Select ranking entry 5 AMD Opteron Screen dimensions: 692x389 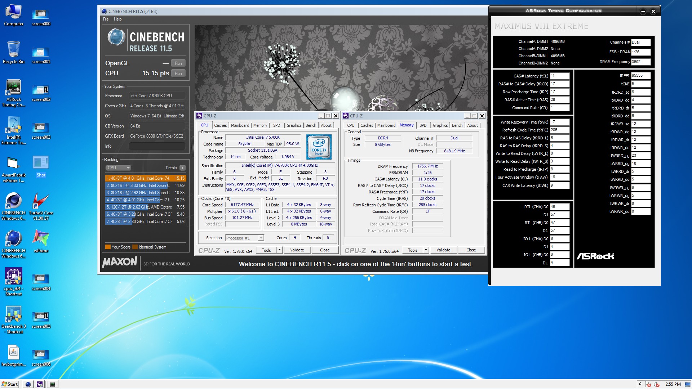146,207
